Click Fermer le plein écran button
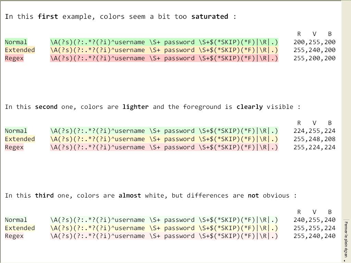Image resolution: width=351 pixels, height=263 pixels. pyautogui.click(x=346, y=239)
